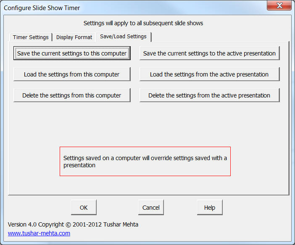Switch to the Timer Settings tab
The width and height of the screenshot is (295, 245).
point(31,37)
